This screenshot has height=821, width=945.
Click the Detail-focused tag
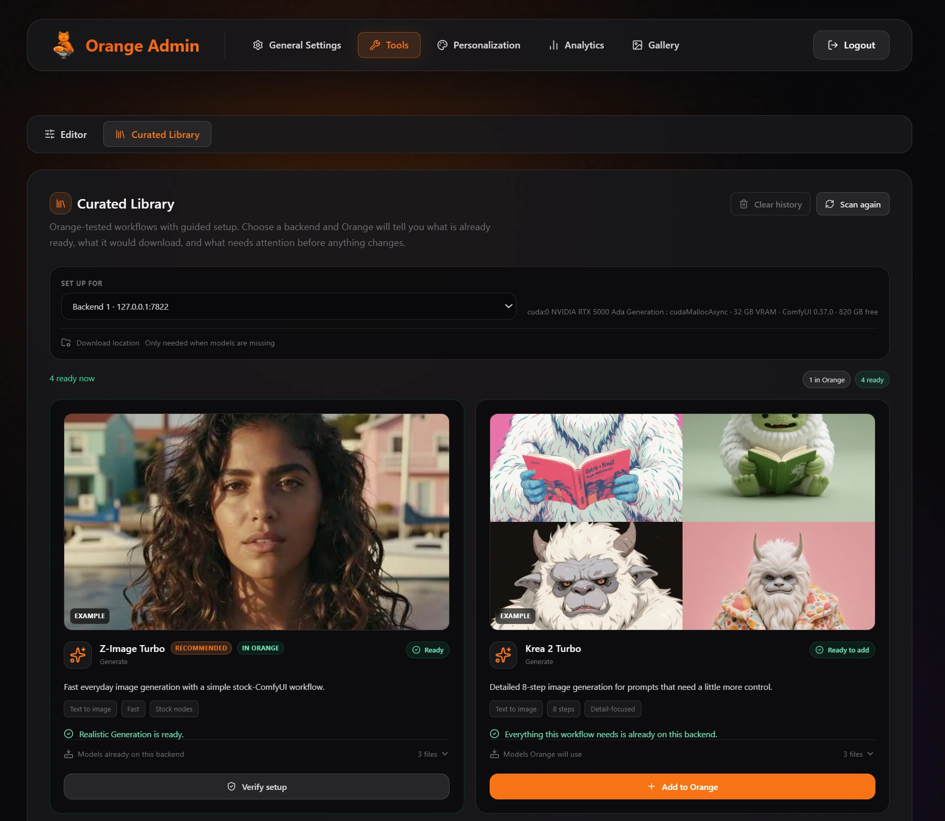tap(612, 709)
